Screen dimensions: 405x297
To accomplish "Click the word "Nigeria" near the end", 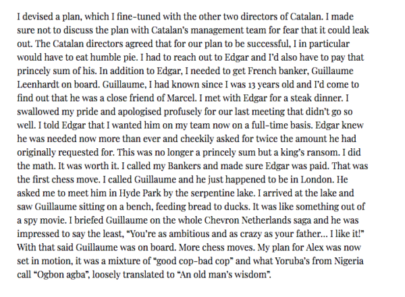I will tap(349, 261).
